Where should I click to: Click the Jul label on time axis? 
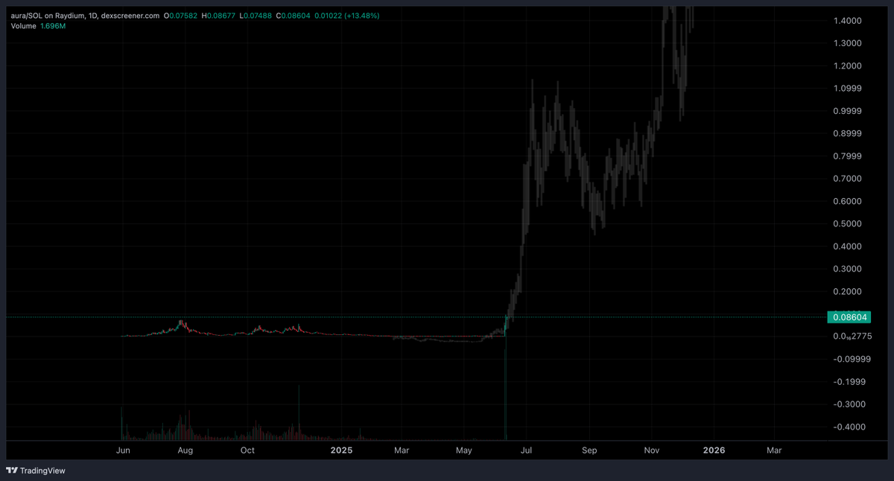(x=525, y=450)
